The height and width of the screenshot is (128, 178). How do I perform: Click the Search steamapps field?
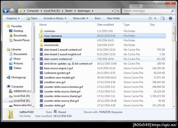[149, 11]
